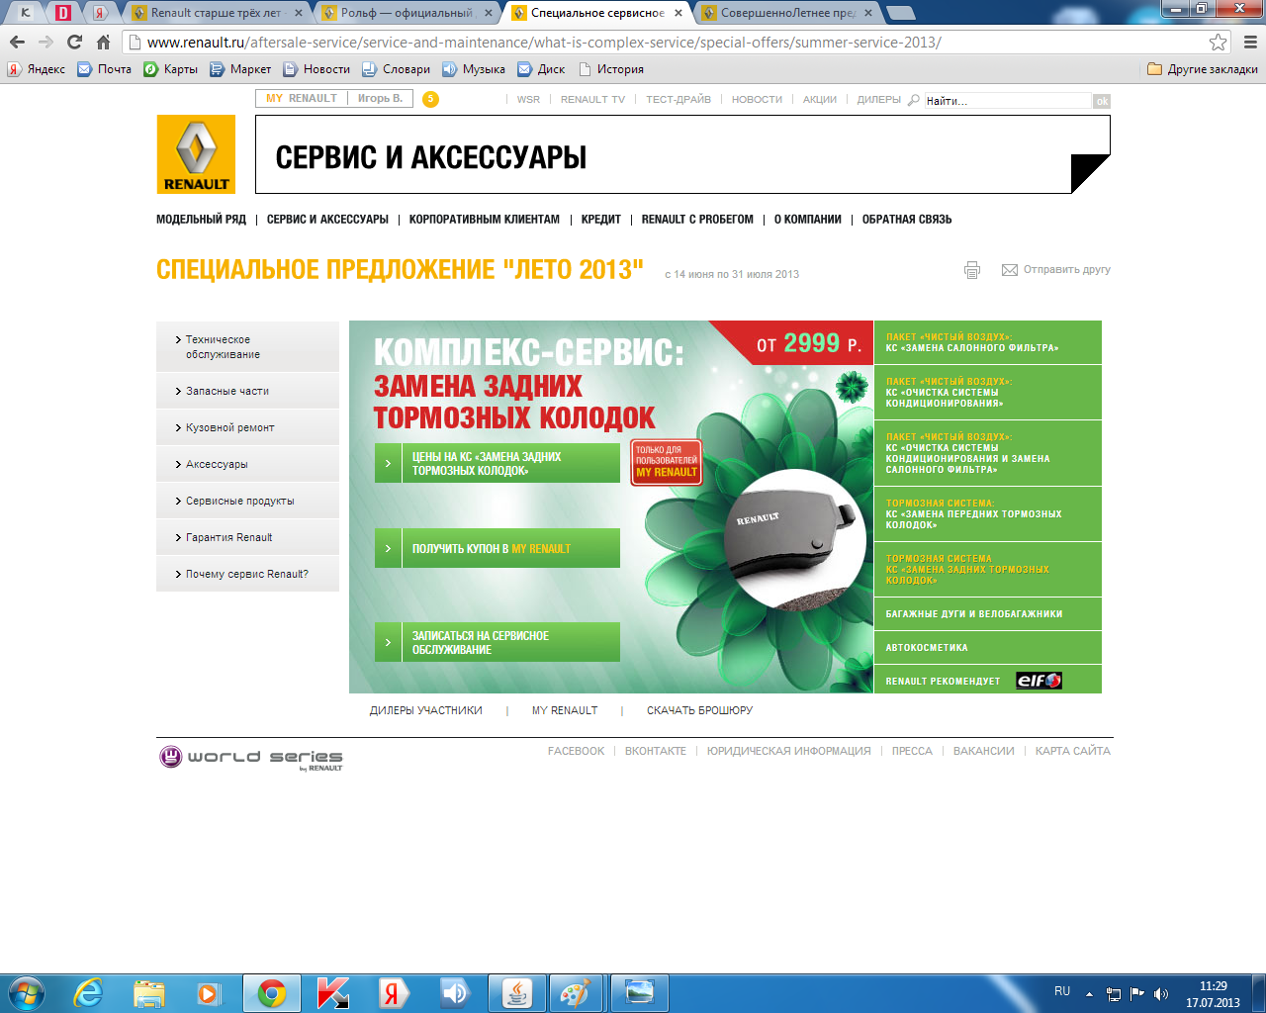This screenshot has height=1013, width=1266.
Task: Open the МОДЕЛЬНЫЙ РЯД menu item
Action: [201, 220]
